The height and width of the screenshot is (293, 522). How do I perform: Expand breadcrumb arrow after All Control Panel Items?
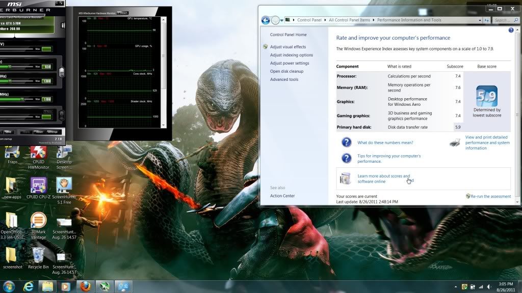click(374, 20)
